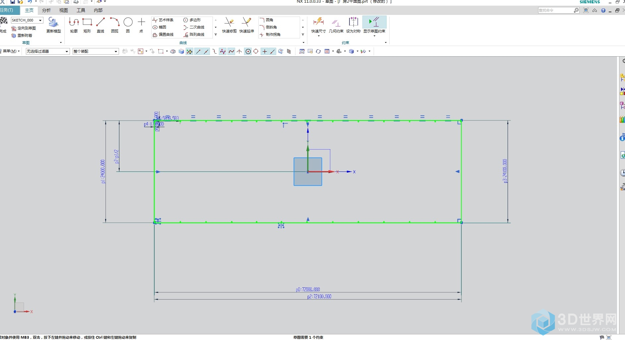Activate Quick Extend (快速延伸) tool
625x340 pixels.
click(x=246, y=25)
